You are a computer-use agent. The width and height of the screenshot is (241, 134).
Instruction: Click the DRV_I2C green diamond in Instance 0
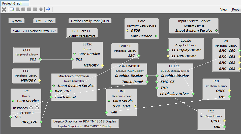(x=41, y=122)
